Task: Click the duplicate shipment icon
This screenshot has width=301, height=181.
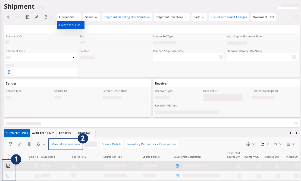Action: point(27,17)
